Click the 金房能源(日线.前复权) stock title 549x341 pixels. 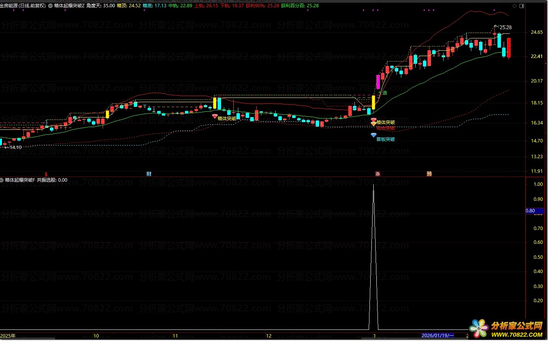23,6
